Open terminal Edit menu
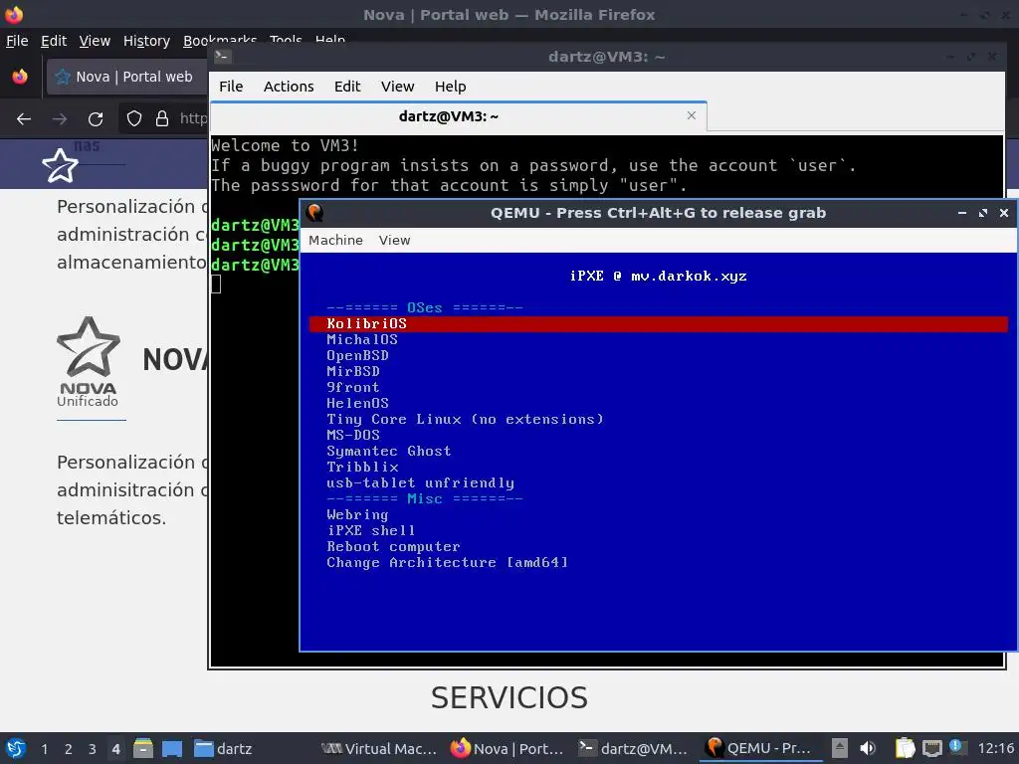The height and width of the screenshot is (764, 1019). tap(347, 87)
